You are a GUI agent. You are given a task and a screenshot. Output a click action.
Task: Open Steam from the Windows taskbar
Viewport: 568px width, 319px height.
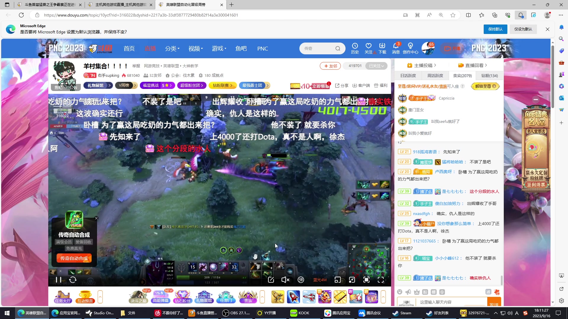[402, 313]
